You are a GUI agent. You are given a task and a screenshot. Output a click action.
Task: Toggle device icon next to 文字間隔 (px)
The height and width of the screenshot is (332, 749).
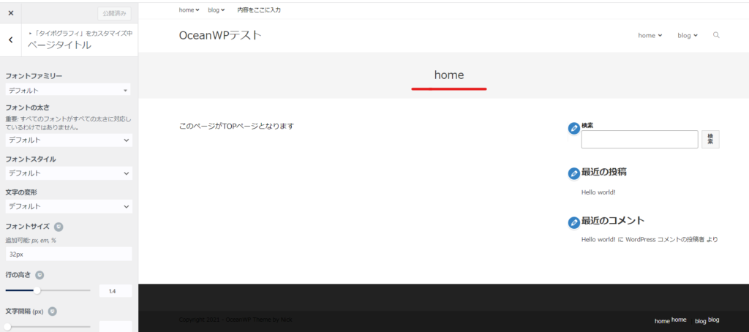tap(53, 311)
